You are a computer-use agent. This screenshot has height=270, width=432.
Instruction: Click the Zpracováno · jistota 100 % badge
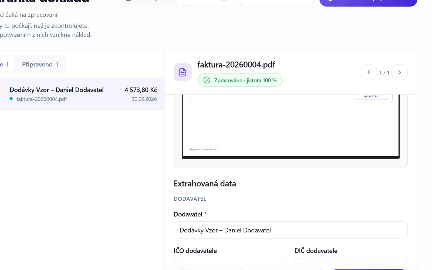[240, 80]
